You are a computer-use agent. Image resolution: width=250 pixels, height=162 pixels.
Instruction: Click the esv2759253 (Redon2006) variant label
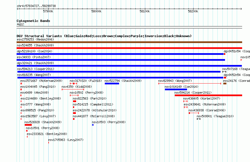point(35,39)
